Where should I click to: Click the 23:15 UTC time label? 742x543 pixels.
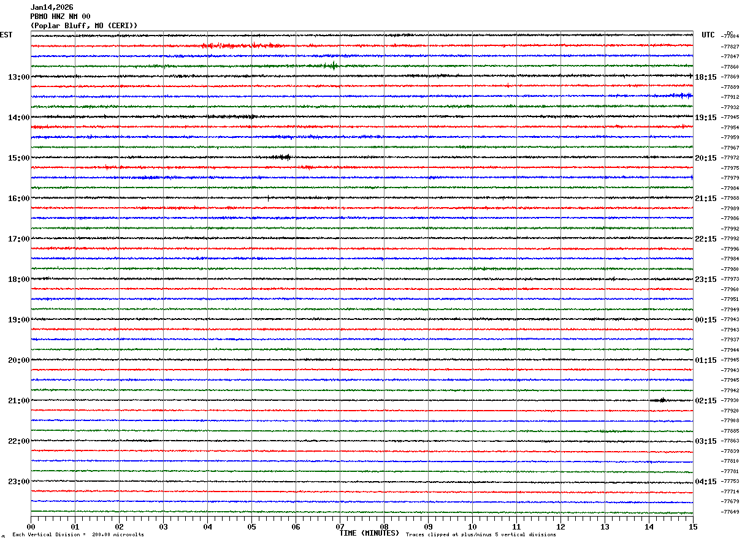click(706, 279)
